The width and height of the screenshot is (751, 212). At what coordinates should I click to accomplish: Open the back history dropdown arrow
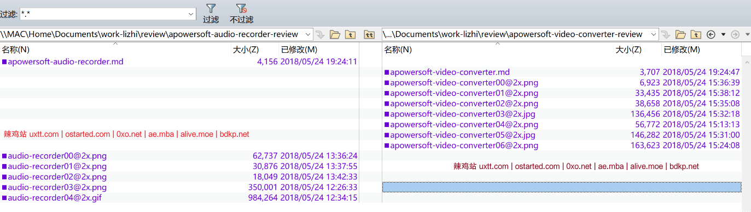tap(723, 34)
